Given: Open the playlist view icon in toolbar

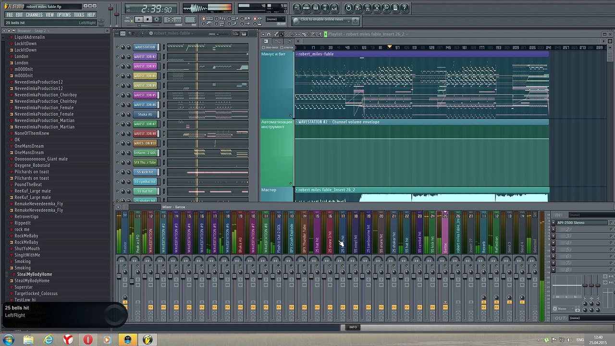Looking at the screenshot, I should click(x=297, y=8).
